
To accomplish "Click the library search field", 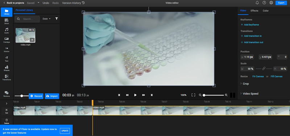I will [27, 19].
